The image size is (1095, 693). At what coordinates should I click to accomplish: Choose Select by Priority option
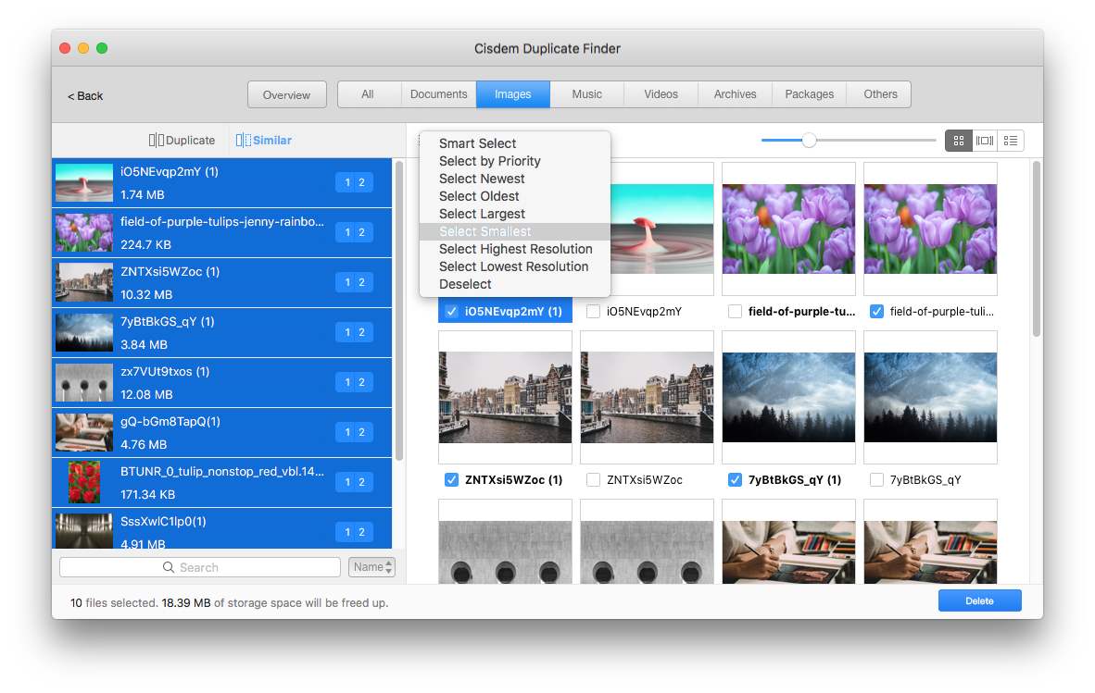[515, 161]
